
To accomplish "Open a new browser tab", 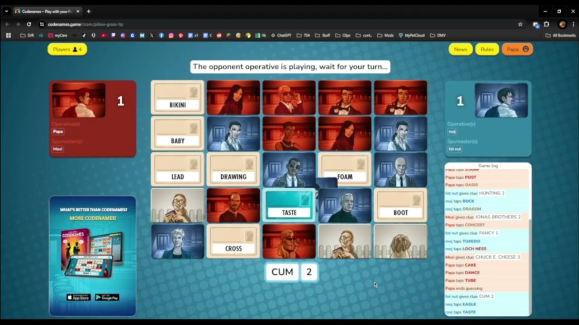I will click(89, 11).
